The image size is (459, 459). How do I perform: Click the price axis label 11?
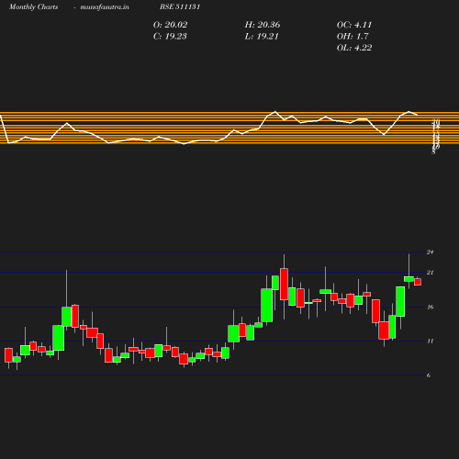[430, 341]
